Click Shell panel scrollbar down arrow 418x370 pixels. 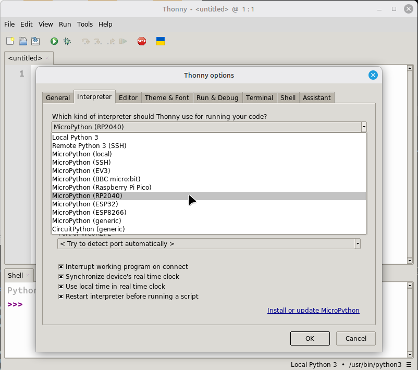410,354
